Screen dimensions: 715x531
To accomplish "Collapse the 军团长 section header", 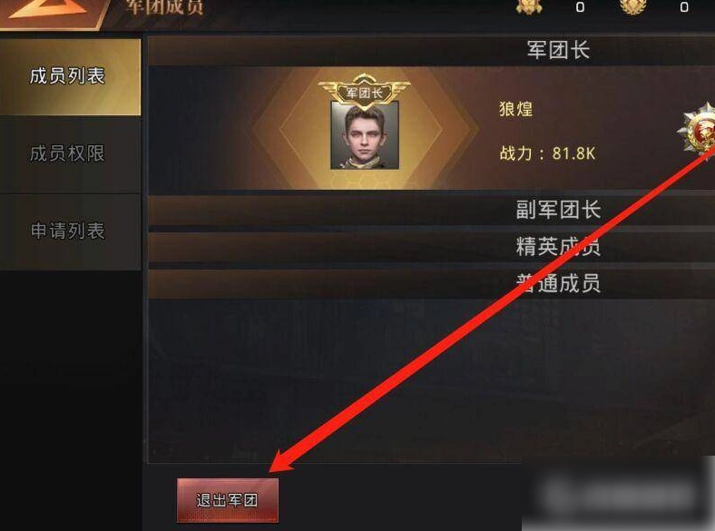I will pyautogui.click(x=431, y=50).
